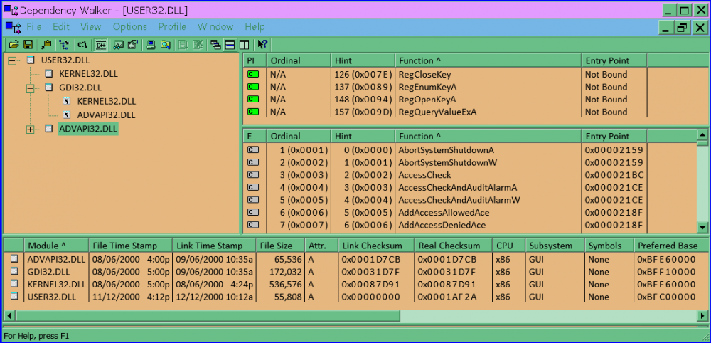Sort by the File Size column header
This screenshot has height=343, width=711.
click(279, 246)
